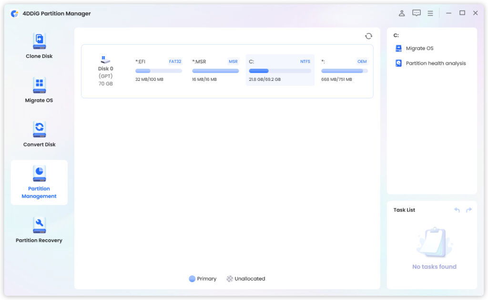The width and height of the screenshot is (488, 300).
Task: Click the OEM type tag
Action: tap(362, 61)
